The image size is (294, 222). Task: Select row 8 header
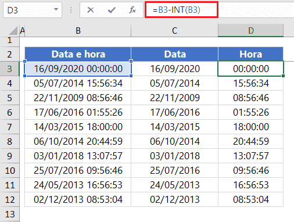[10, 141]
